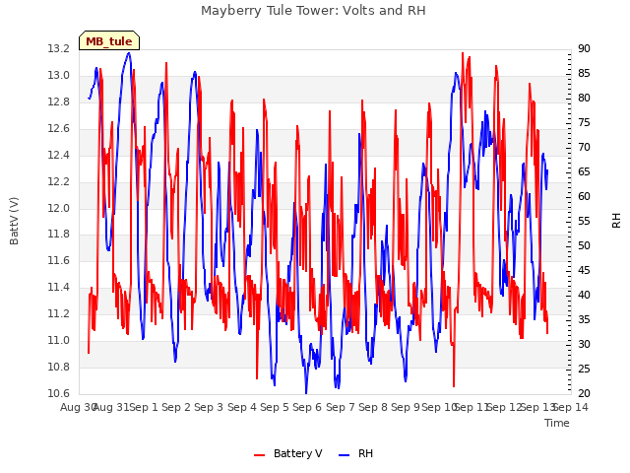This screenshot has width=630, height=473.
Task: Click the 35 right axis tick label
Action: pyautogui.click(x=584, y=319)
